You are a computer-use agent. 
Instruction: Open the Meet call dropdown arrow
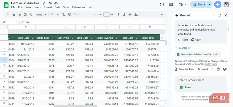pyautogui.click(x=185, y=4)
